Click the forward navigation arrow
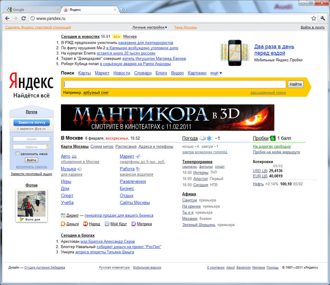 pos(15,18)
